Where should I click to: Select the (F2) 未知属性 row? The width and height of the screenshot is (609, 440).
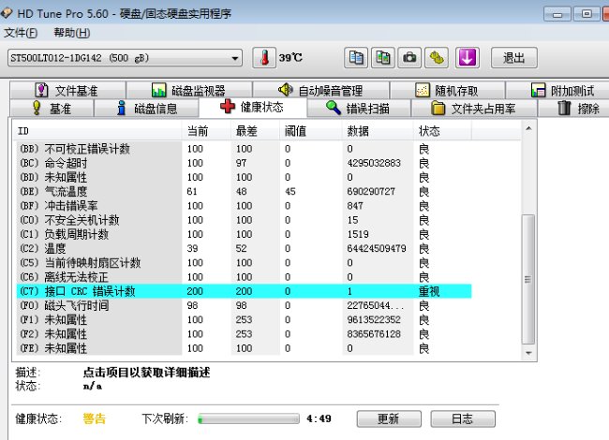pos(244,334)
